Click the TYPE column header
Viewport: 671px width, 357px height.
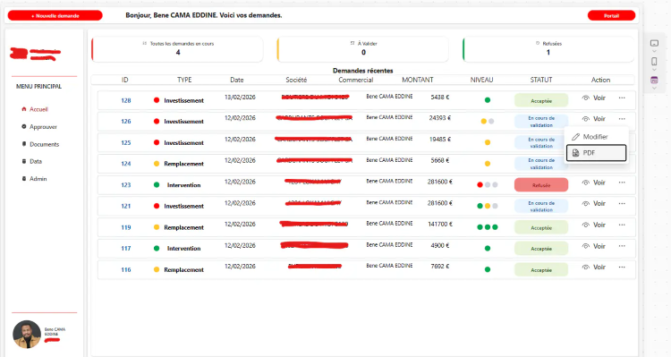[x=184, y=80]
